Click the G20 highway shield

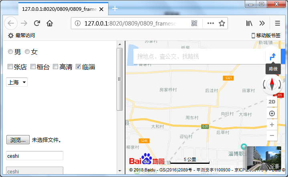click(205, 126)
